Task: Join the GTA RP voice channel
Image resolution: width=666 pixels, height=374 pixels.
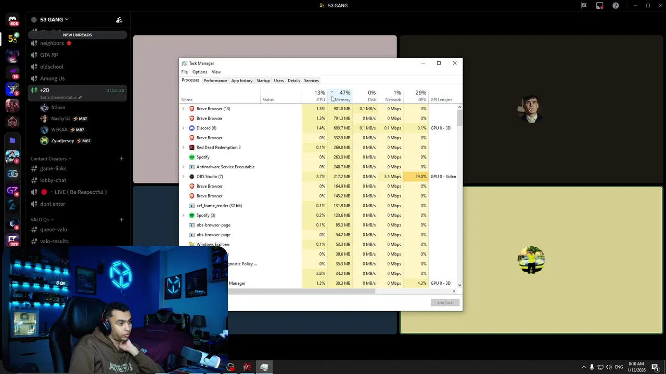Action: [49, 55]
